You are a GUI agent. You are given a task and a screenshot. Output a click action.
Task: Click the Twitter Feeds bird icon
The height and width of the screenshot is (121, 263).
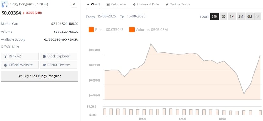(x=167, y=4)
